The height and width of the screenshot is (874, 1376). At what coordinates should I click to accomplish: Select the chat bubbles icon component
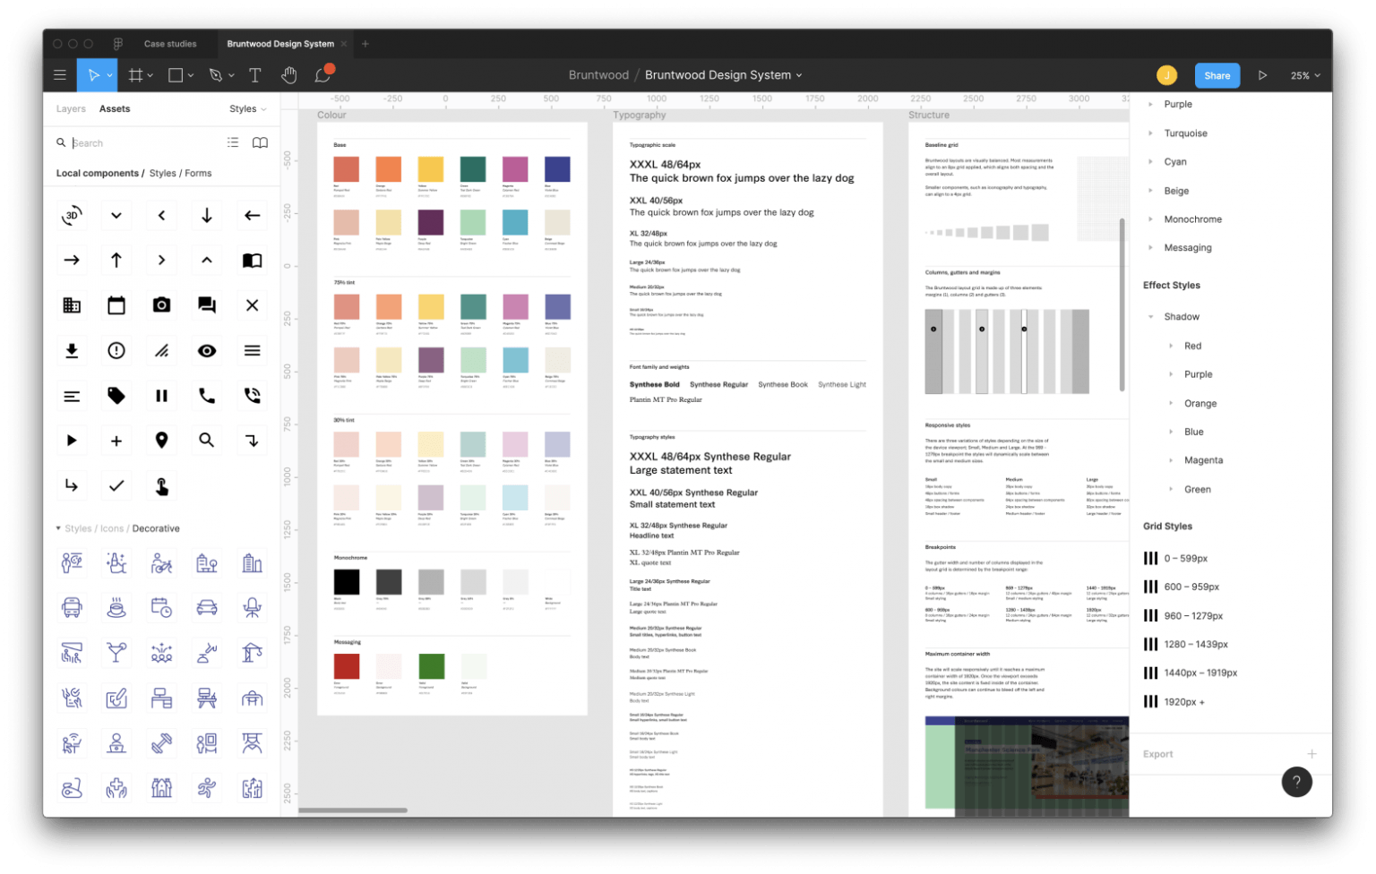click(207, 305)
